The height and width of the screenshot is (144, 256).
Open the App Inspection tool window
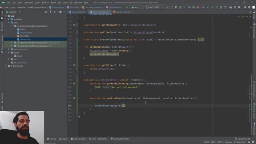point(78,139)
